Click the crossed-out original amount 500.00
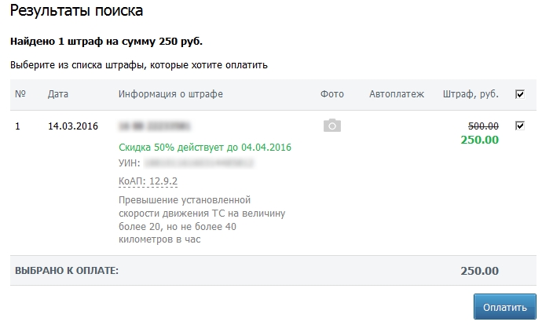 tap(483, 126)
